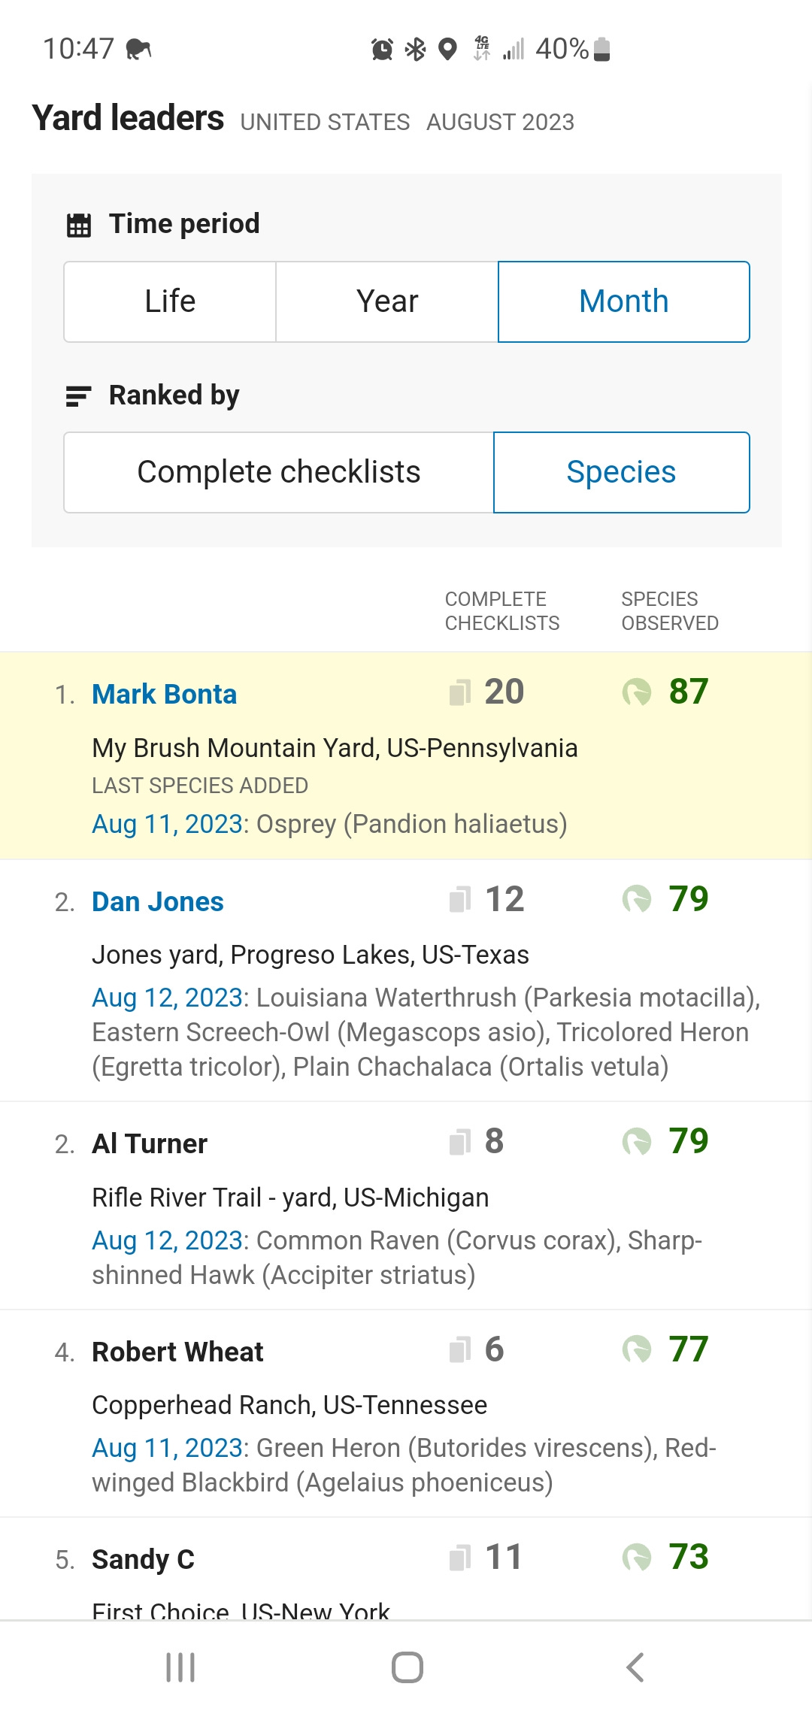Image resolution: width=812 pixels, height=1714 pixels.
Task: Tap Mark Bonta's green species icon
Action: click(637, 692)
